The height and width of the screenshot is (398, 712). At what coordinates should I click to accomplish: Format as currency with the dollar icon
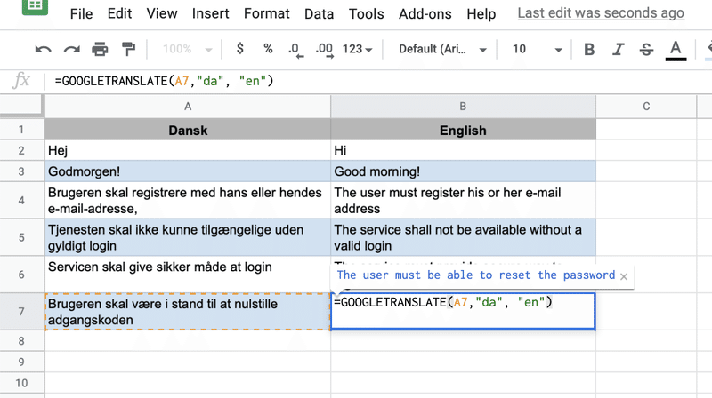pyautogui.click(x=240, y=49)
